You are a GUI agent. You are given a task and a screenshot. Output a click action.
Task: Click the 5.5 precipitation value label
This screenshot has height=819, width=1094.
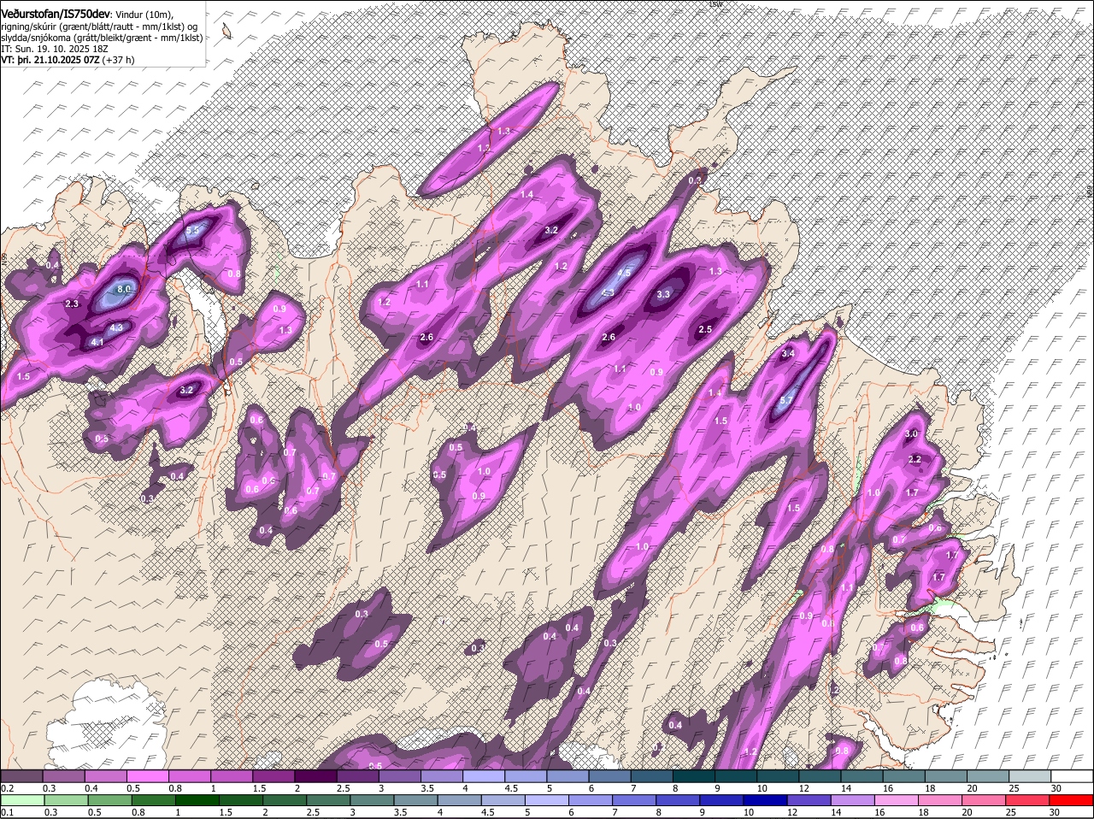point(192,230)
